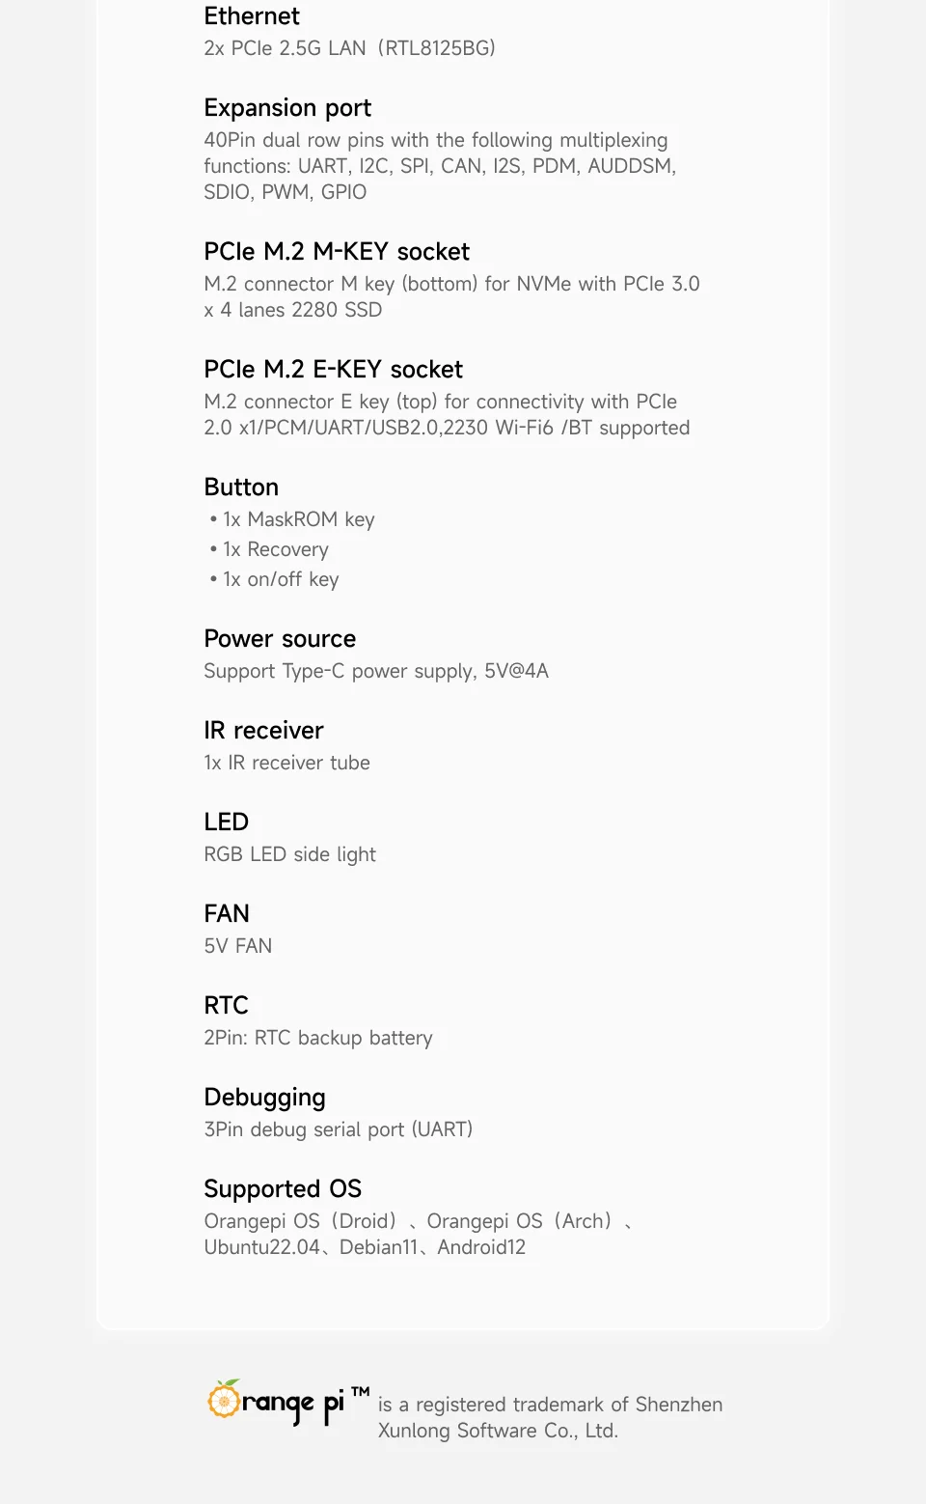Screen dimensions: 926x1504
Task: Select the FAN heading
Action: click(227, 914)
